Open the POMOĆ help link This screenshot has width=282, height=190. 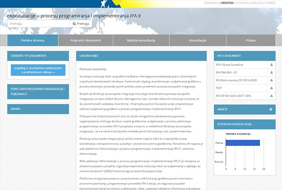(270, 3)
